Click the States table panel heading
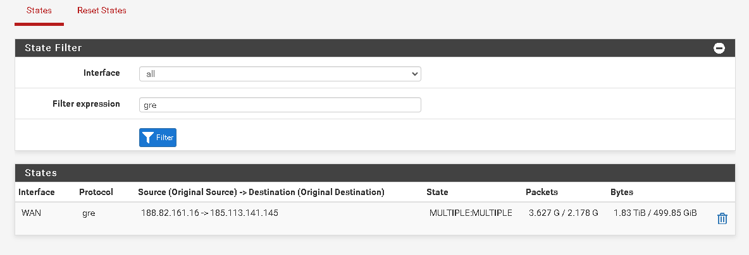The image size is (749, 255). point(375,173)
